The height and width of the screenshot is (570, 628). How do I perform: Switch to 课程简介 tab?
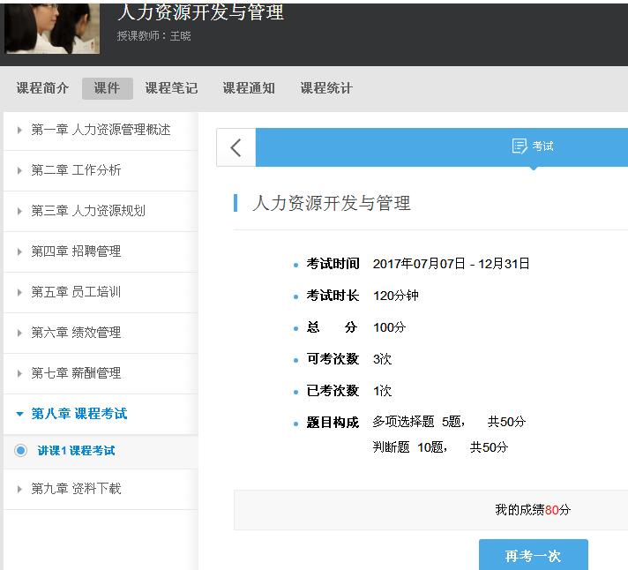click(x=42, y=88)
